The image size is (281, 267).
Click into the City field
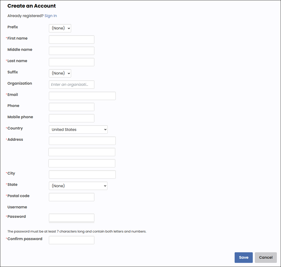click(x=82, y=174)
